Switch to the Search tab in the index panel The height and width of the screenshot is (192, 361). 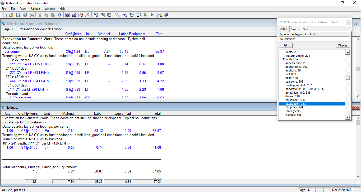pos(295,29)
